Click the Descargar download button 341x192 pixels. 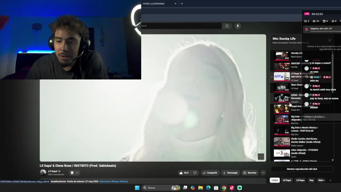230,173
